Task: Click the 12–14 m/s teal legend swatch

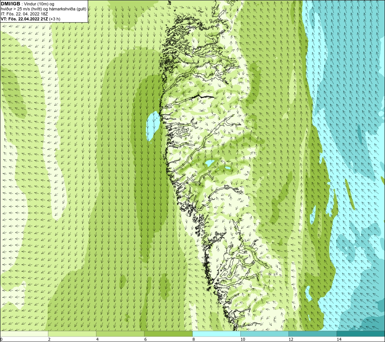Action: click(x=313, y=334)
